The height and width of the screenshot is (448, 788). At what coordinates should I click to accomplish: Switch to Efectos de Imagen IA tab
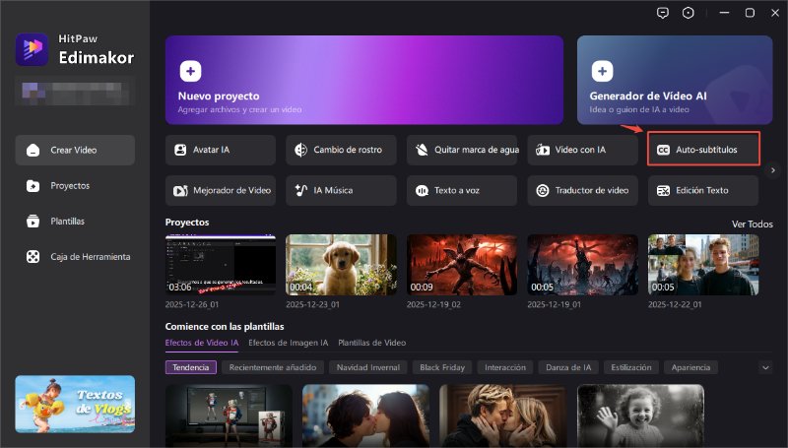(x=288, y=343)
